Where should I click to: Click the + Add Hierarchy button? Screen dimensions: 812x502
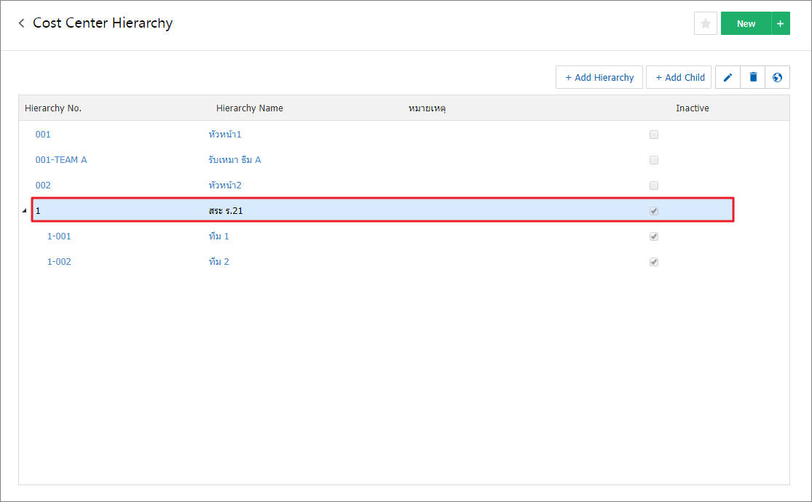point(599,77)
